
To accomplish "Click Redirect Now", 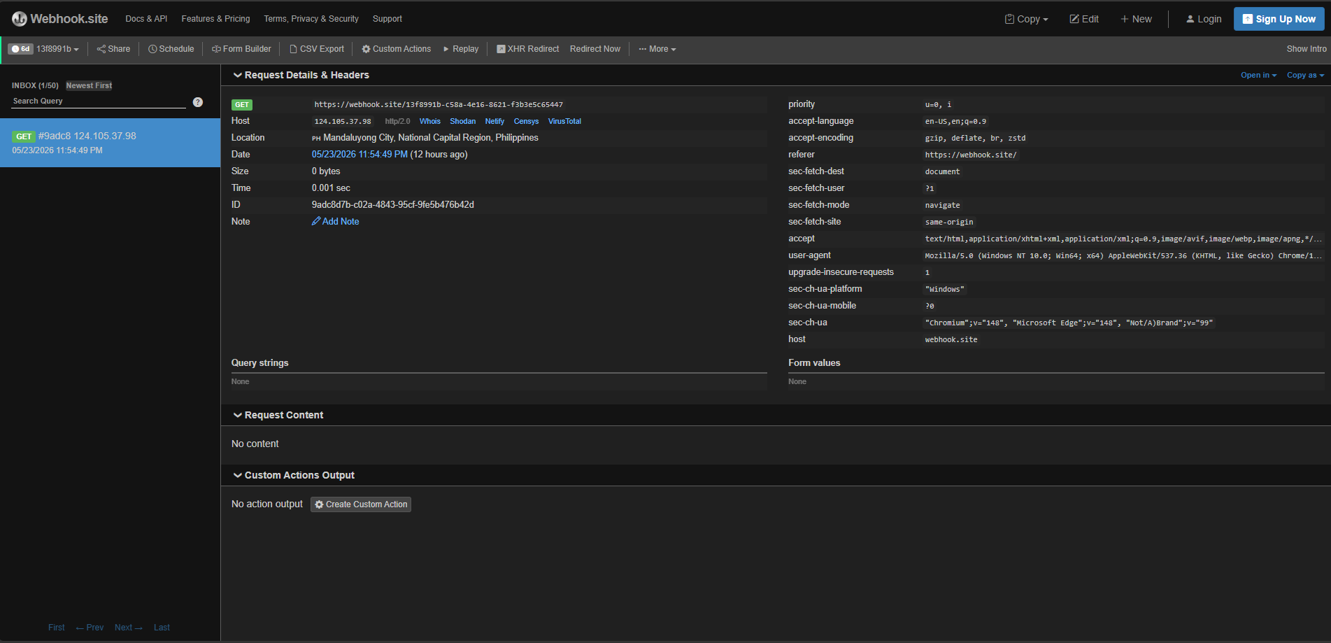I will [595, 49].
